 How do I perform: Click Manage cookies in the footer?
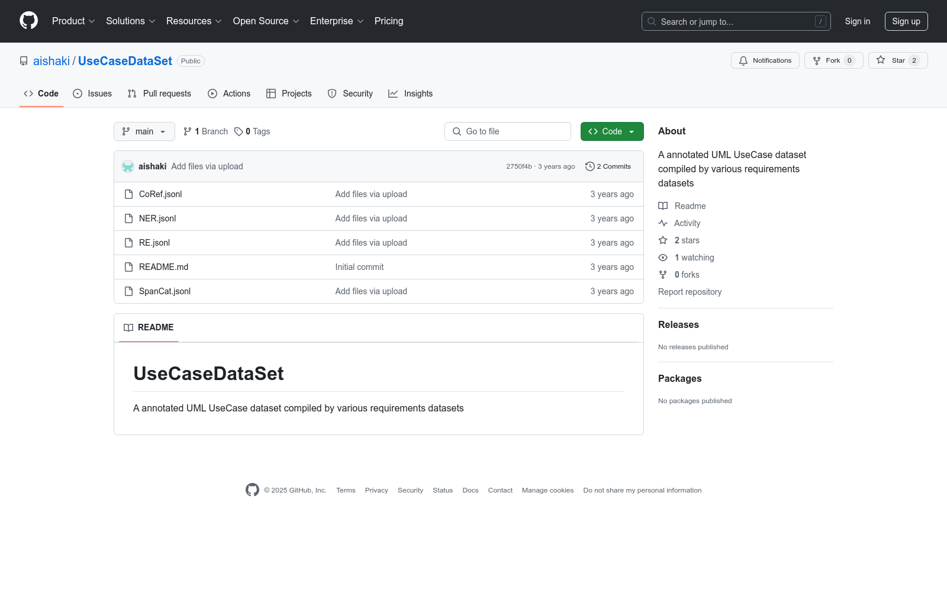tap(547, 490)
